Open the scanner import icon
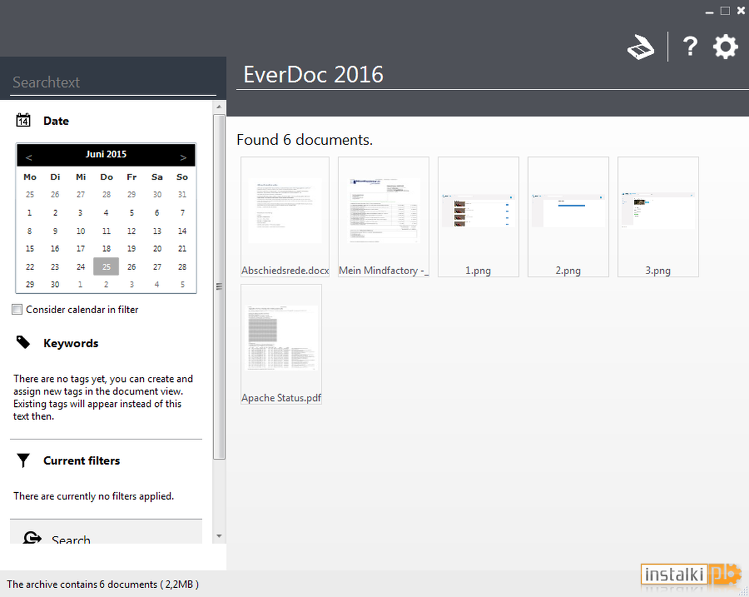This screenshot has width=749, height=597. point(641,47)
